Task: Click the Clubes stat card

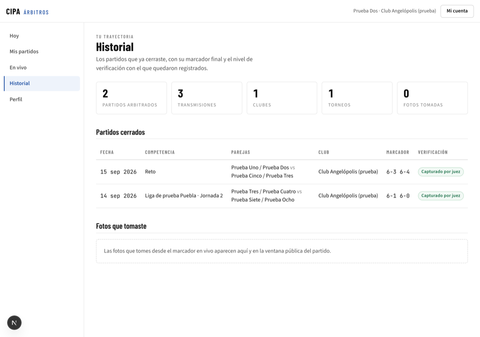Action: (x=282, y=98)
